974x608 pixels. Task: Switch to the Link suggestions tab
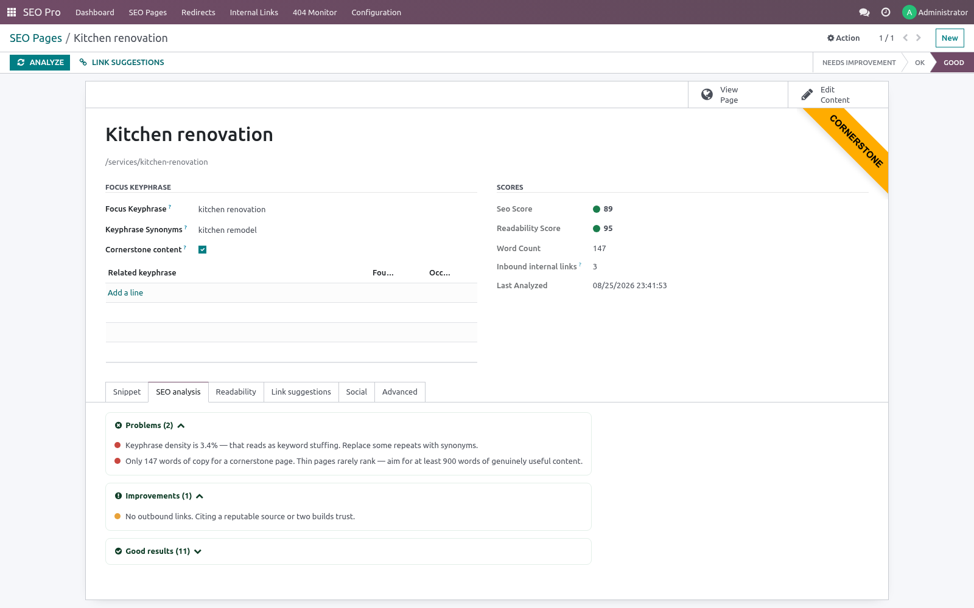301,392
